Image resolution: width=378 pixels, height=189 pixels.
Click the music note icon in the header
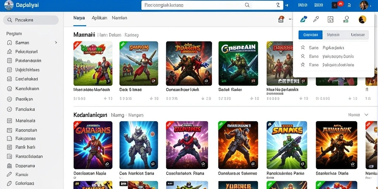click(349, 5)
